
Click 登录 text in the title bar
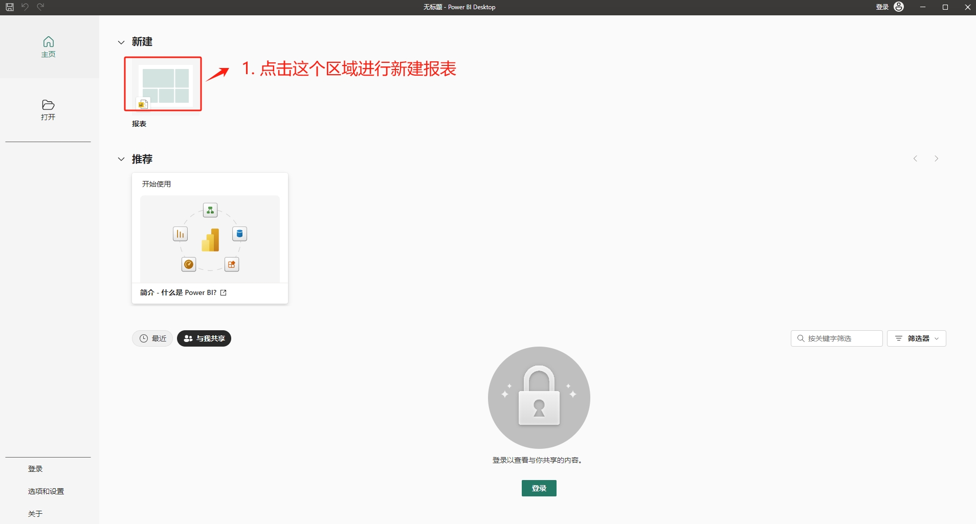coord(882,7)
